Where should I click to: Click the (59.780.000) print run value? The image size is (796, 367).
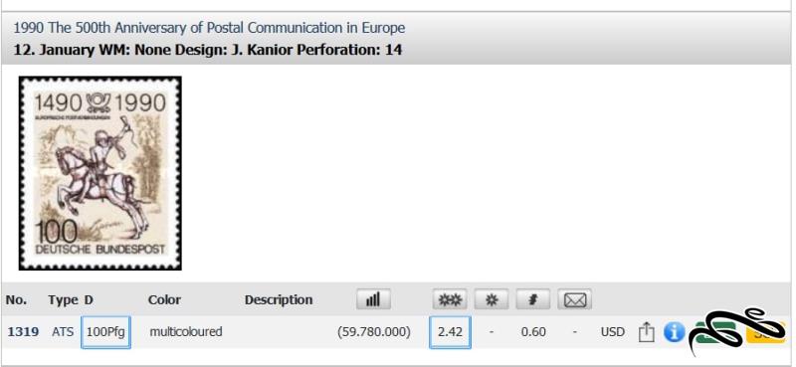(x=374, y=332)
